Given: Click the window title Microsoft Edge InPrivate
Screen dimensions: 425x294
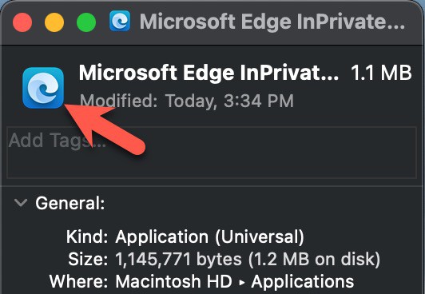Looking at the screenshot, I should [272, 22].
